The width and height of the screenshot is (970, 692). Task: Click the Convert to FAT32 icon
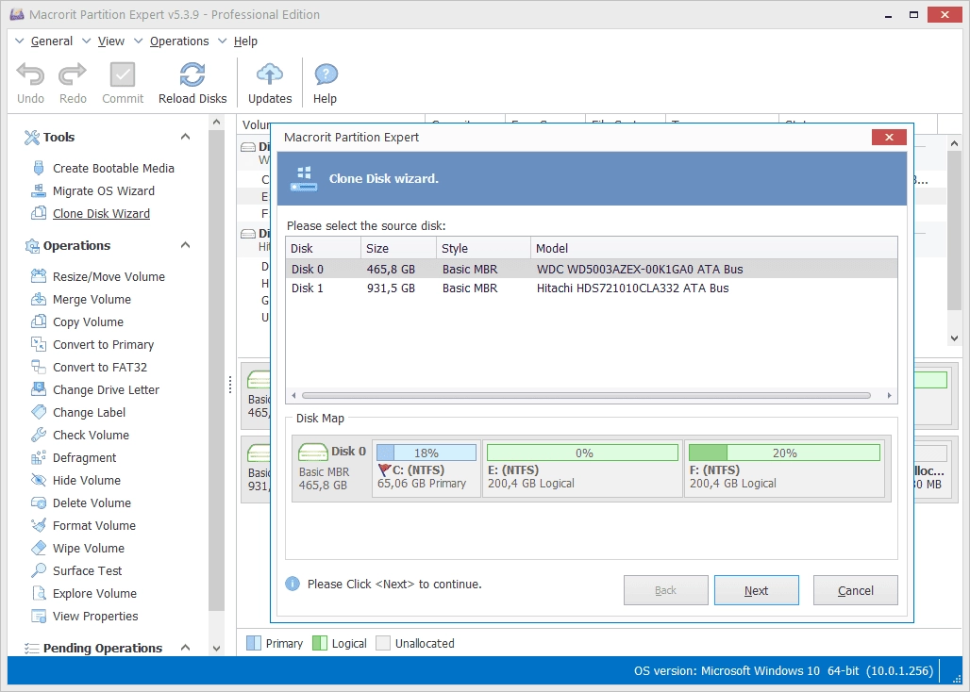point(39,367)
